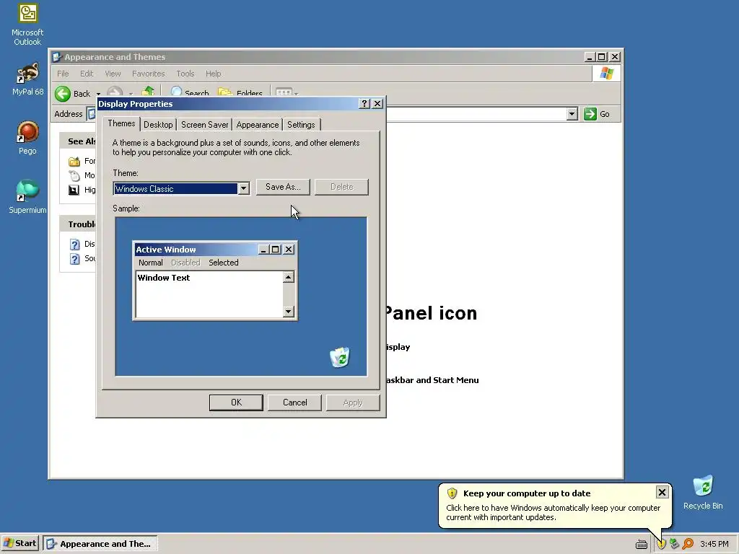Screen dimensions: 739x554
Task: Open the Views button dropdown arrow
Action: 296,93
